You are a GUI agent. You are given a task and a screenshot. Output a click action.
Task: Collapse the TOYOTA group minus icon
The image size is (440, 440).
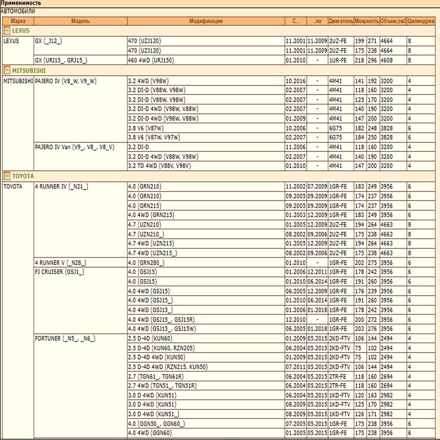coord(7,176)
